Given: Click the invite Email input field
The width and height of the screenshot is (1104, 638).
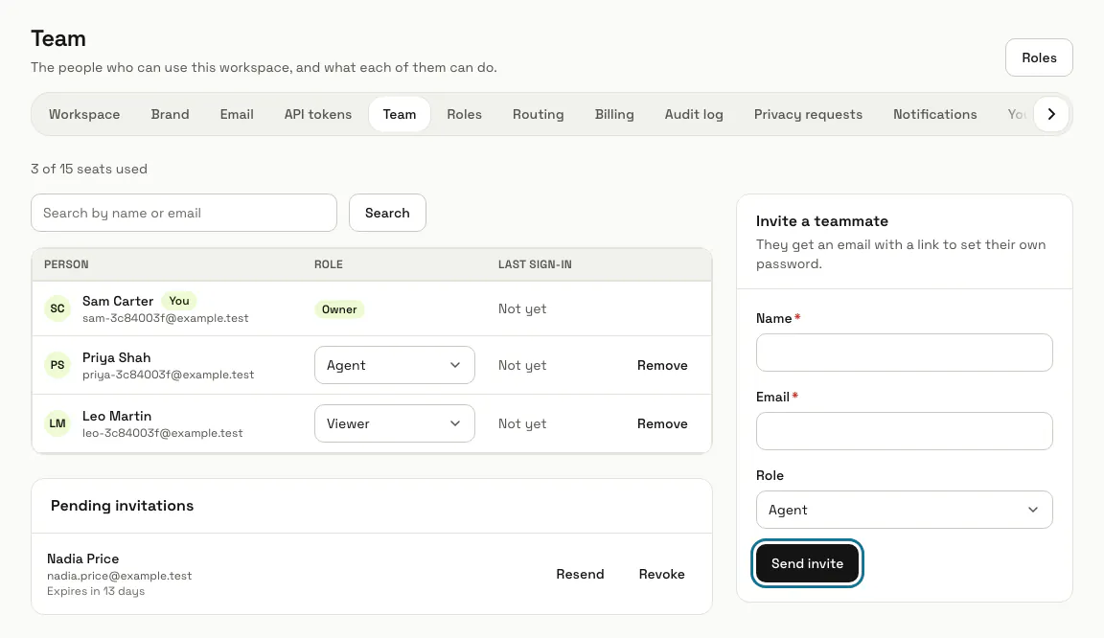Looking at the screenshot, I should tap(904, 431).
